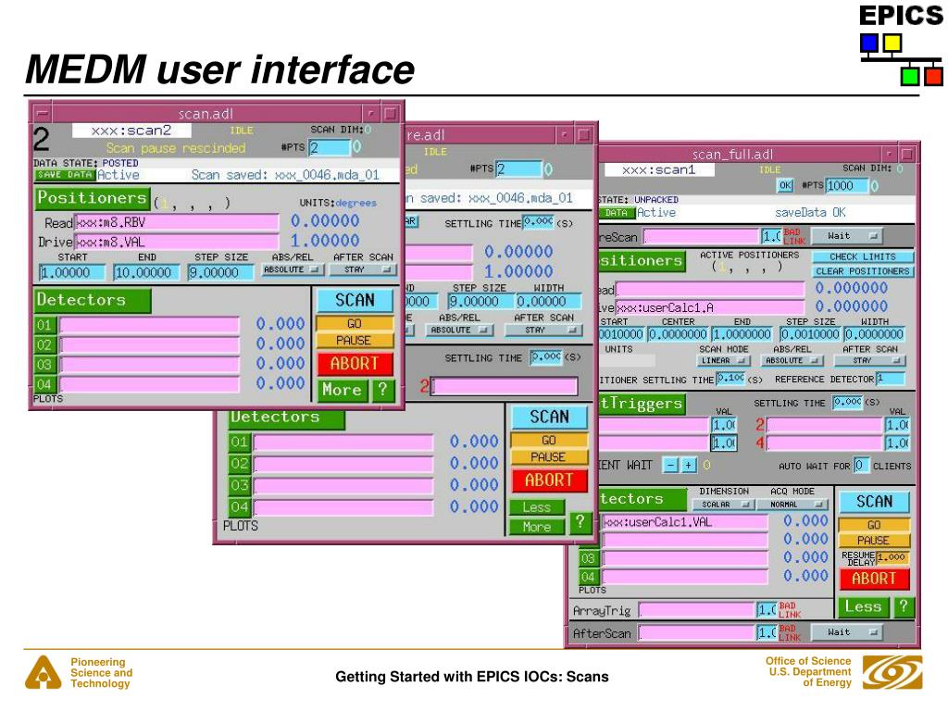Click #PTS field in scan.adl

[330, 147]
